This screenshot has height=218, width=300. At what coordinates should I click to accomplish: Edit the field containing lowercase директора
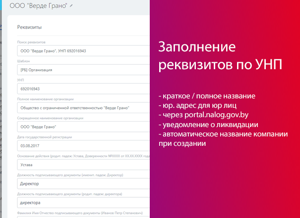point(82,203)
